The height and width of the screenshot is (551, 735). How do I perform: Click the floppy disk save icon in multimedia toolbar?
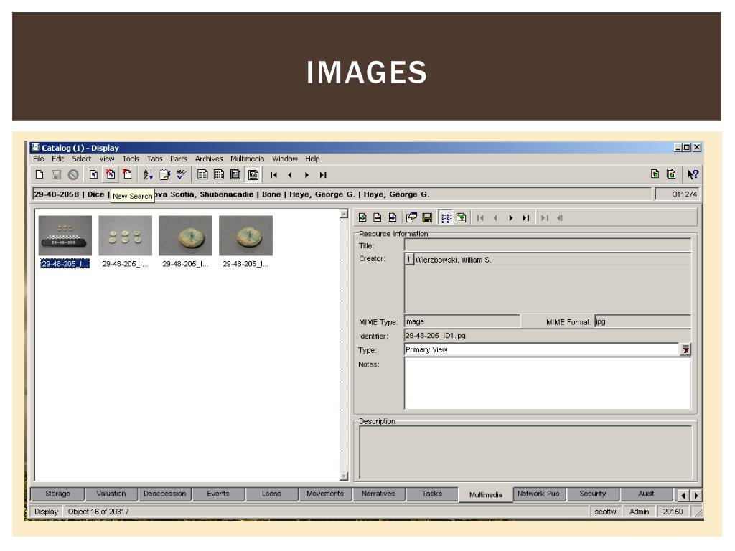pos(427,217)
